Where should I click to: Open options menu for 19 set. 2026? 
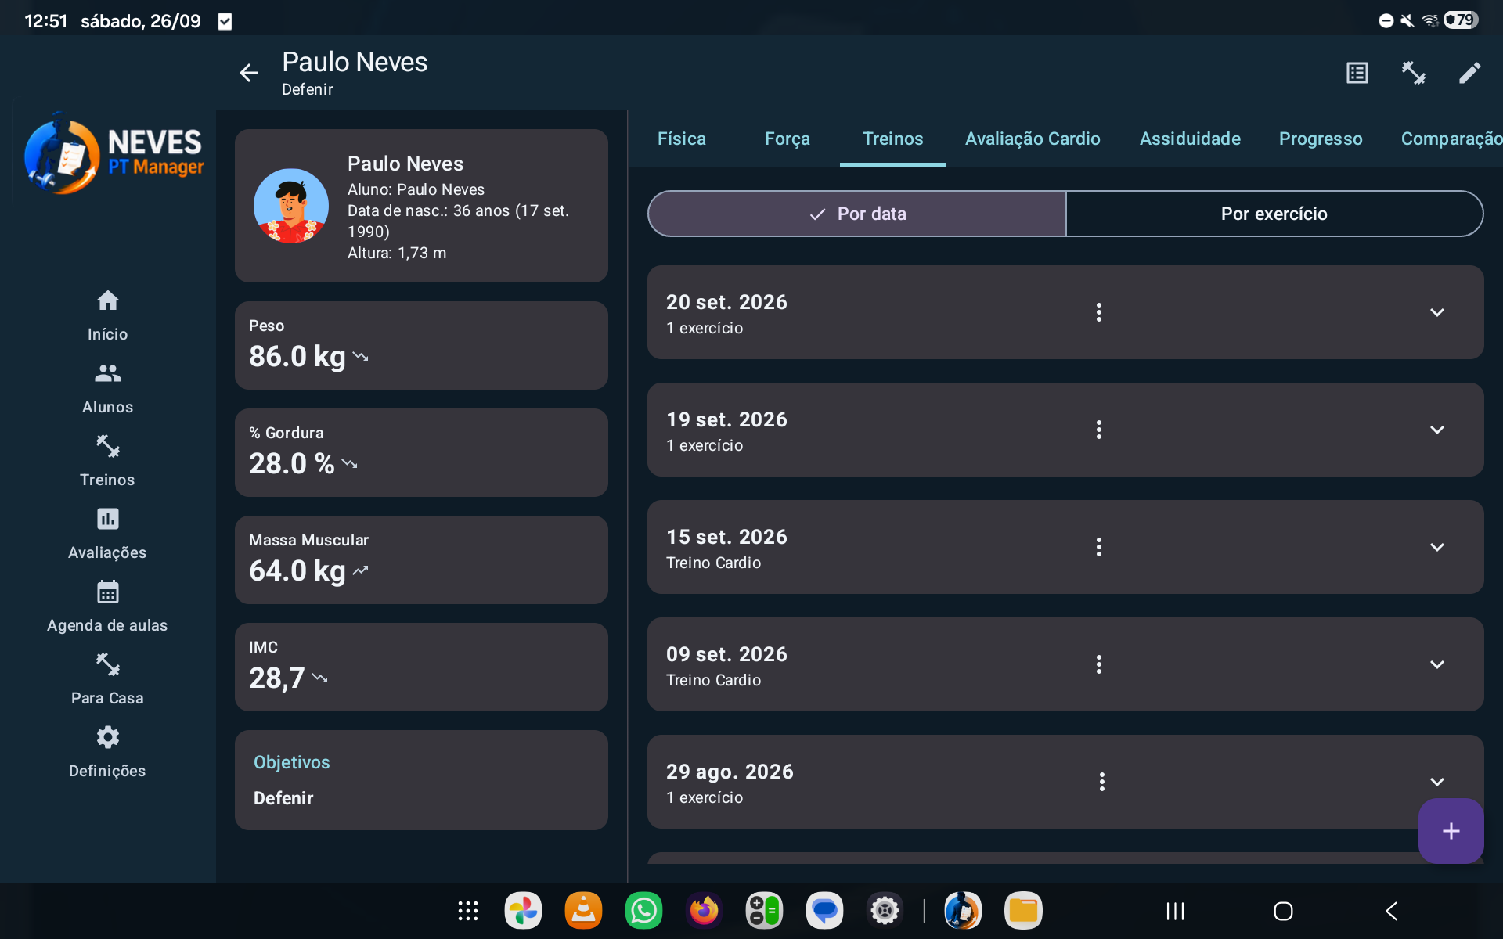click(1099, 430)
